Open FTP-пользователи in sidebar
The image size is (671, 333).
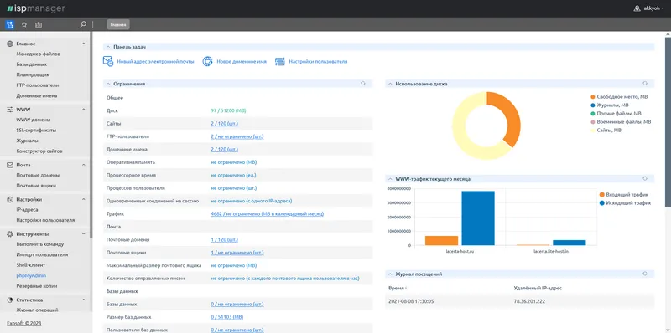coord(37,85)
